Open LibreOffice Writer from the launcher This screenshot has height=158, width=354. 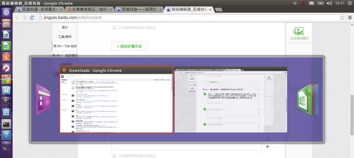pyautogui.click(x=6, y=35)
